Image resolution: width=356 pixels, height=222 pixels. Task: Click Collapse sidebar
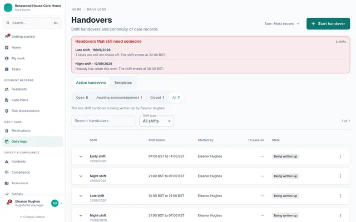[x=32, y=217]
